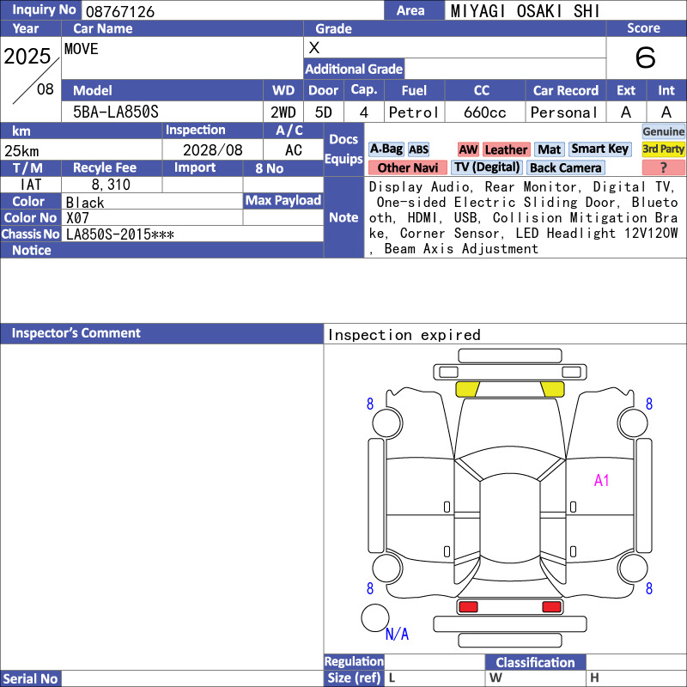Image resolution: width=687 pixels, height=687 pixels.
Task: Select the AW equipment badge
Action: 468,149
